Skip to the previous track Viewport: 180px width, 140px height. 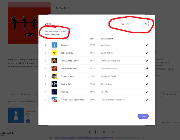89,132
